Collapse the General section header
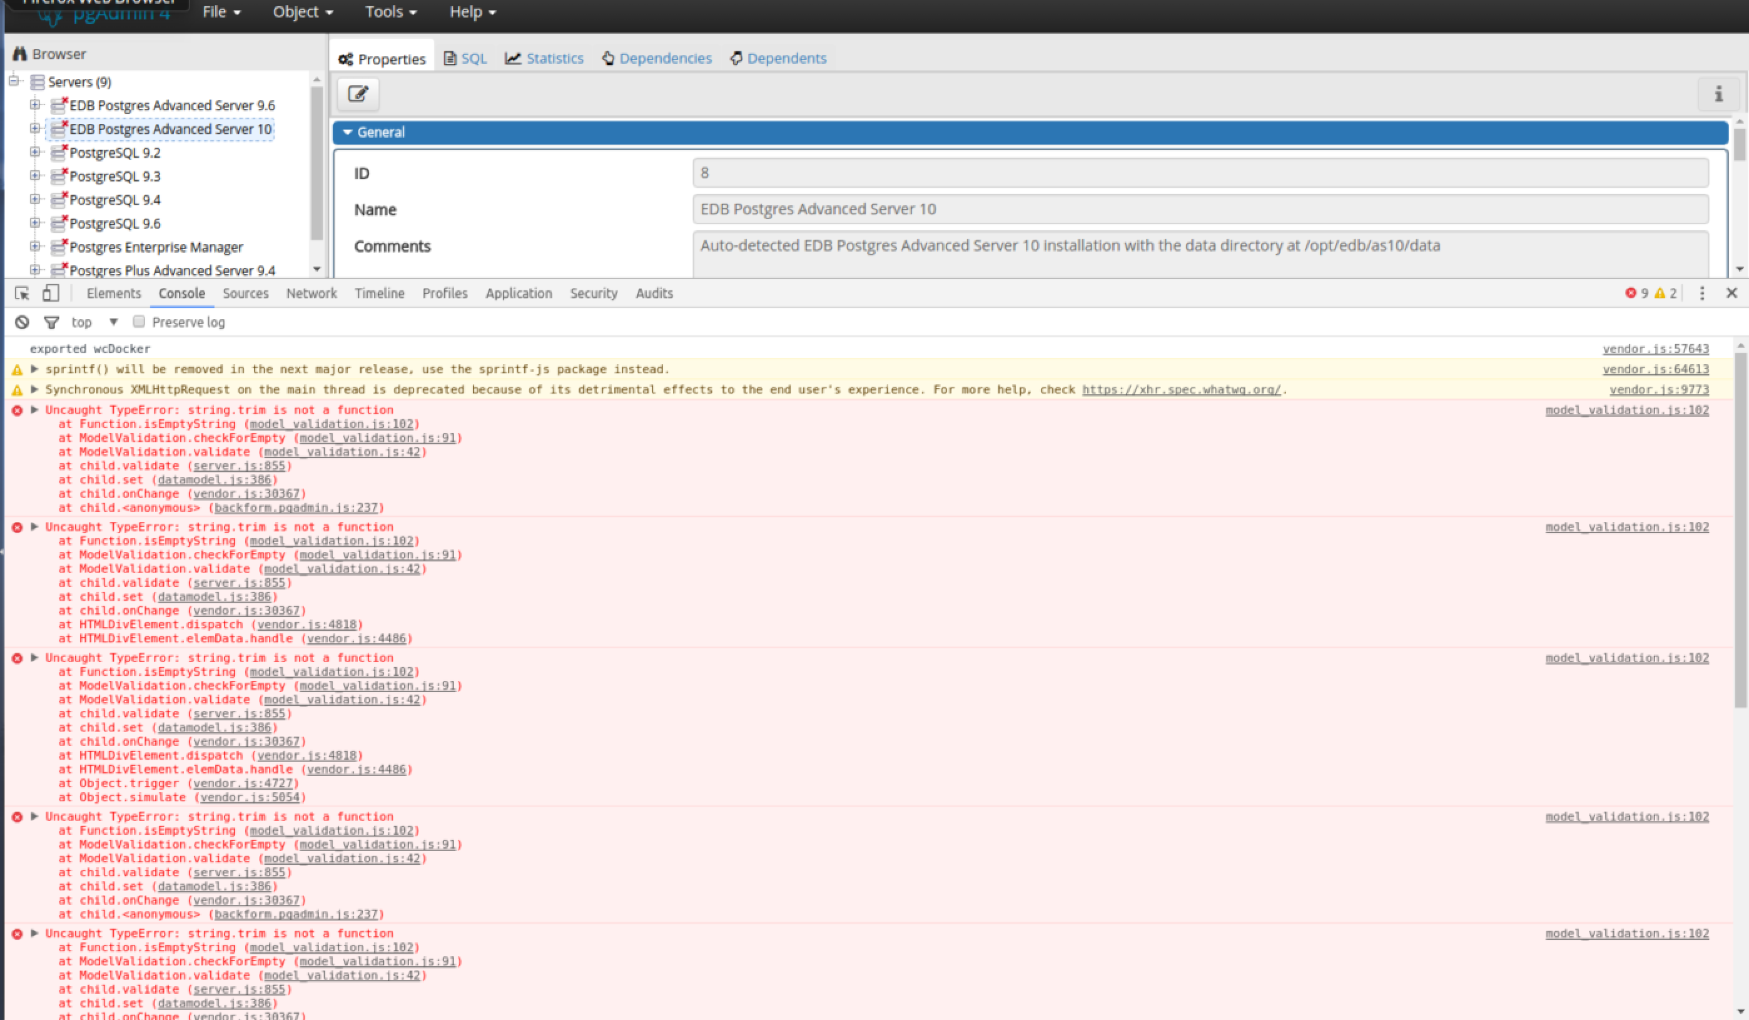Screen dimensions: 1749x1020 [380, 132]
